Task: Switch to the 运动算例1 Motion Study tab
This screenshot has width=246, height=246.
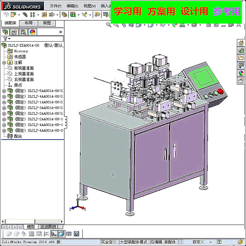Action: coord(51,227)
